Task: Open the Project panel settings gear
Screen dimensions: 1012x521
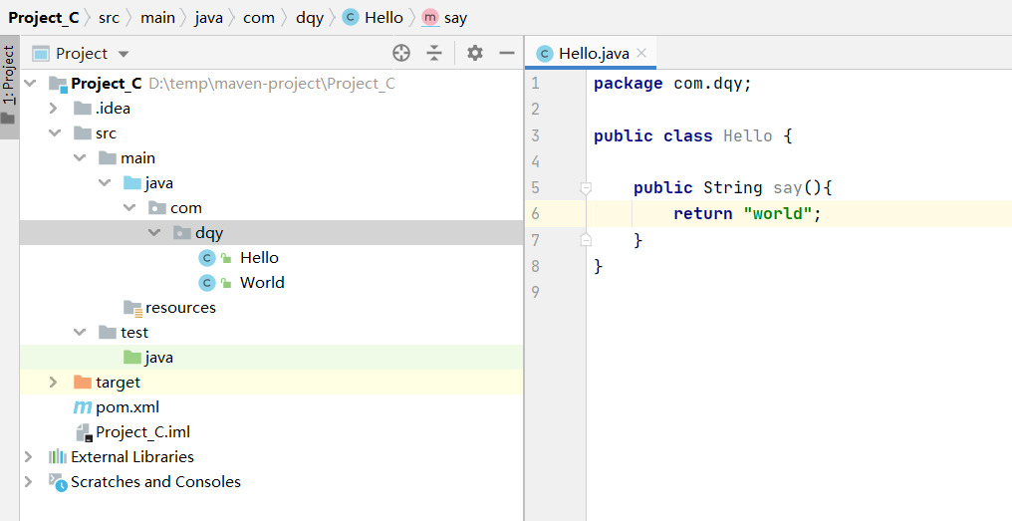Action: (475, 53)
